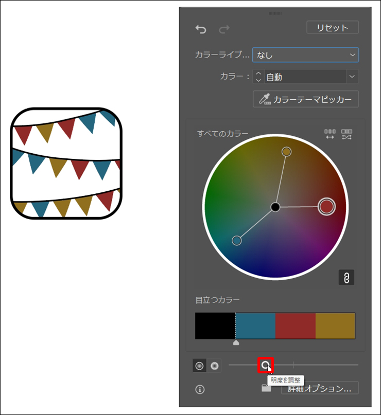Select the hue and saturation wheel mode

coord(200,366)
